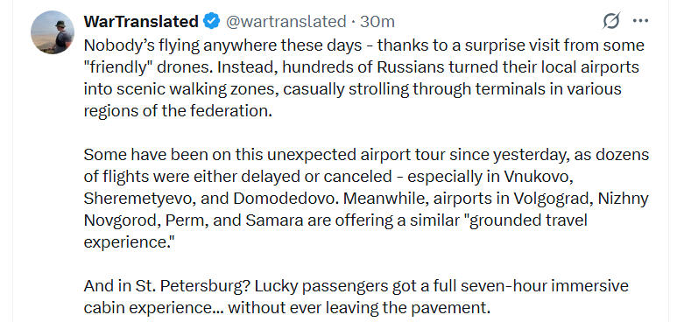The width and height of the screenshot is (677, 322).
Task: Open the three-dot More options menu
Action: click(640, 21)
